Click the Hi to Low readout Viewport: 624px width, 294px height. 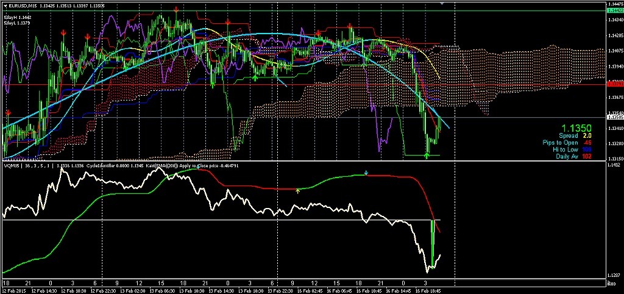tap(572, 149)
